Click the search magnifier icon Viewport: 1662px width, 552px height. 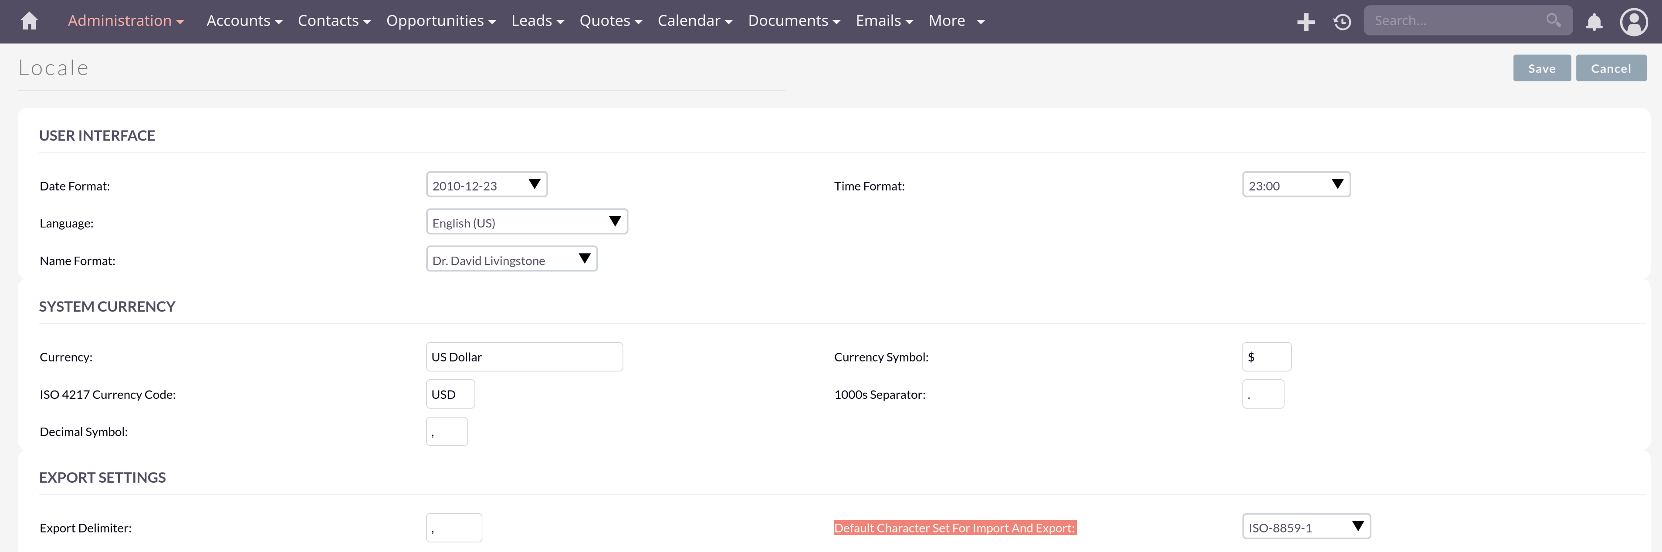[x=1553, y=20]
